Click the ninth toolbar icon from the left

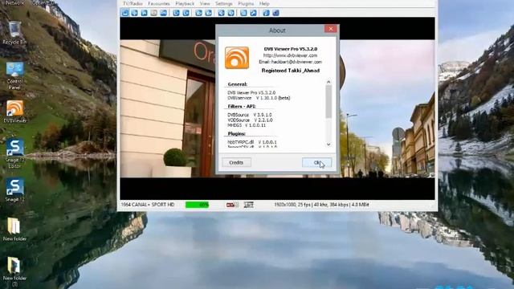pyautogui.click(x=209, y=13)
